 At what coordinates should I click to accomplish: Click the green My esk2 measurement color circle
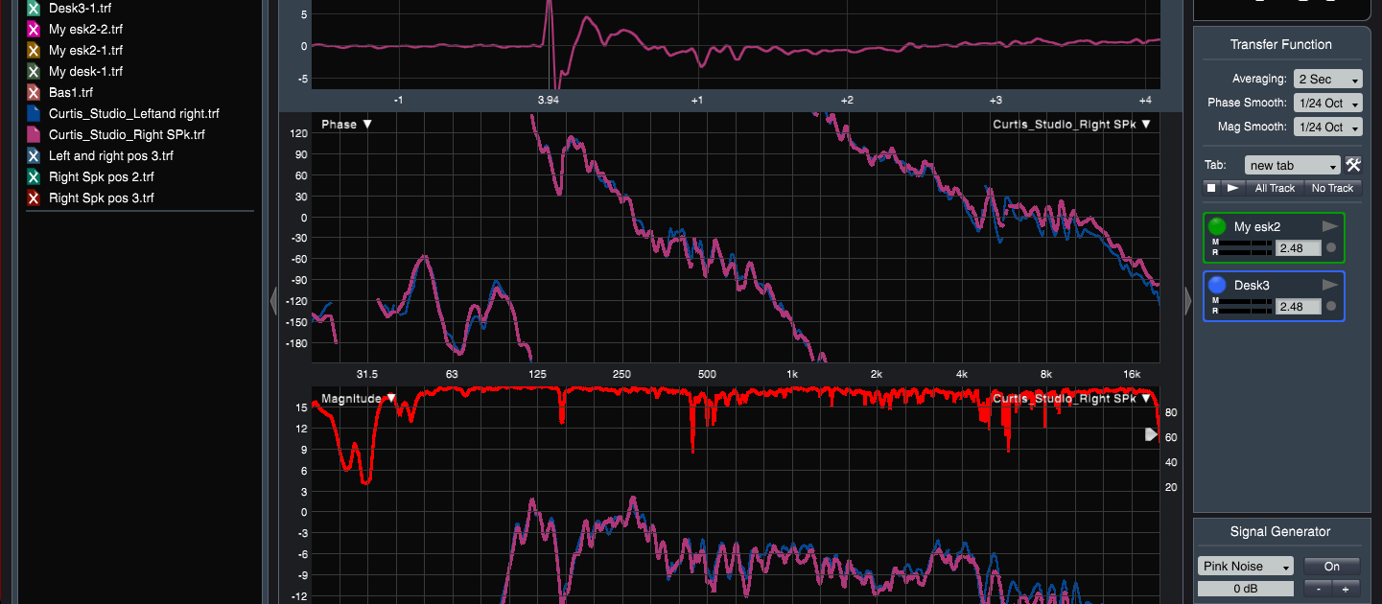click(x=1217, y=227)
